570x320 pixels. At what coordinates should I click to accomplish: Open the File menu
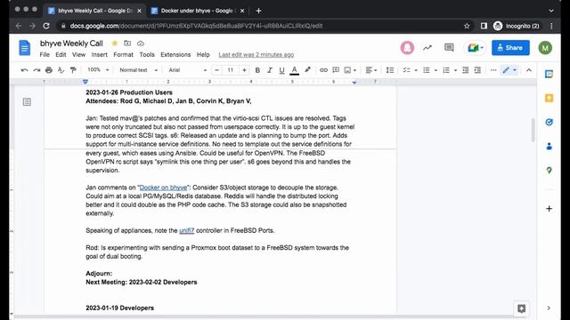[x=45, y=55]
